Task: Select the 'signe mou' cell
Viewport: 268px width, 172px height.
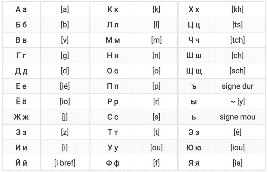Action: click(237, 117)
